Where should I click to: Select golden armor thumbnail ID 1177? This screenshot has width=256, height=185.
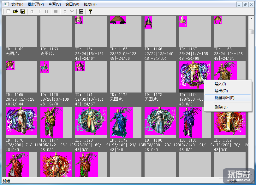[x=56, y=122]
